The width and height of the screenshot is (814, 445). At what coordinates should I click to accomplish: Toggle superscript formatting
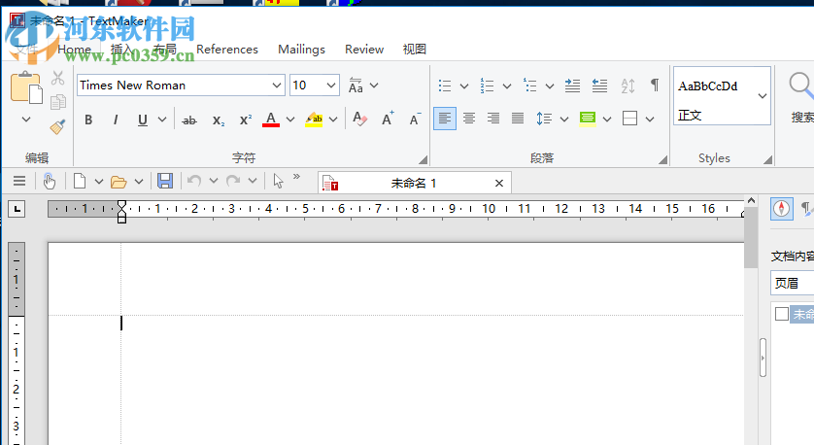click(x=245, y=120)
